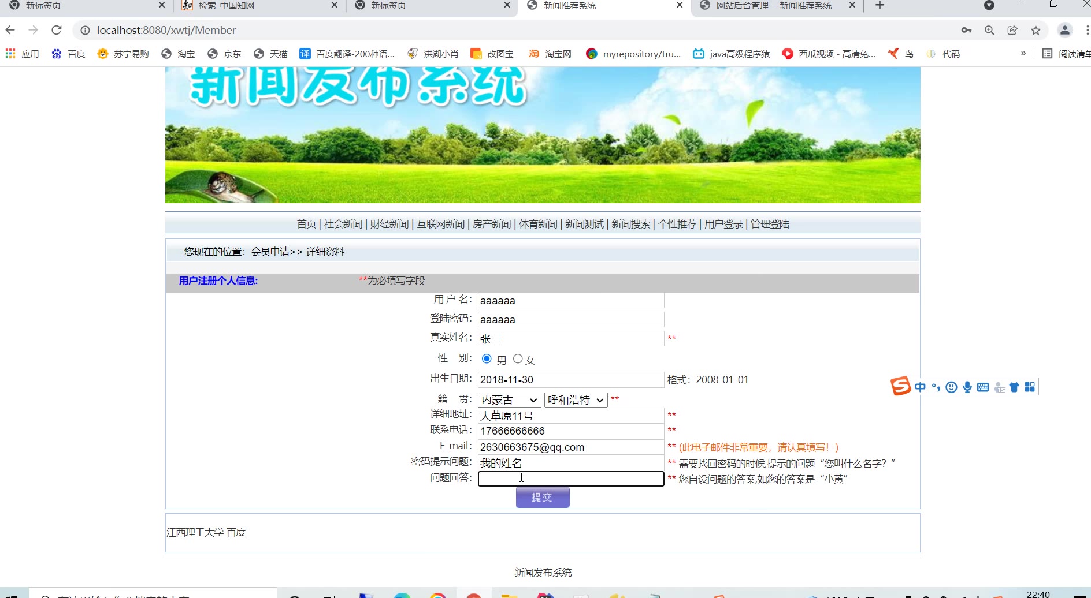Viewport: 1091px width, 598px height.
Task: Bookmark this page with star icon
Action: click(1036, 30)
